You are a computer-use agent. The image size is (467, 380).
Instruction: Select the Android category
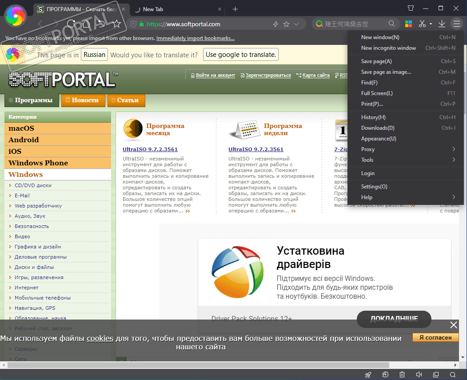pyautogui.click(x=58, y=140)
